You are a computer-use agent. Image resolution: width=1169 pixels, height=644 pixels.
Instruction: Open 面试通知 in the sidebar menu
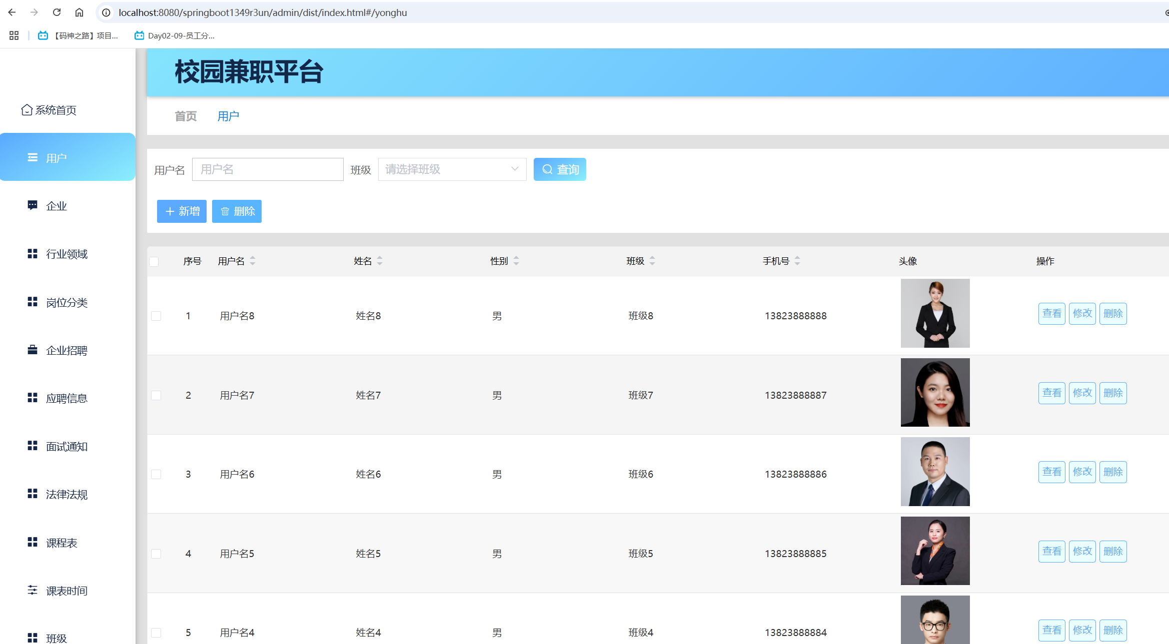pyautogui.click(x=67, y=447)
